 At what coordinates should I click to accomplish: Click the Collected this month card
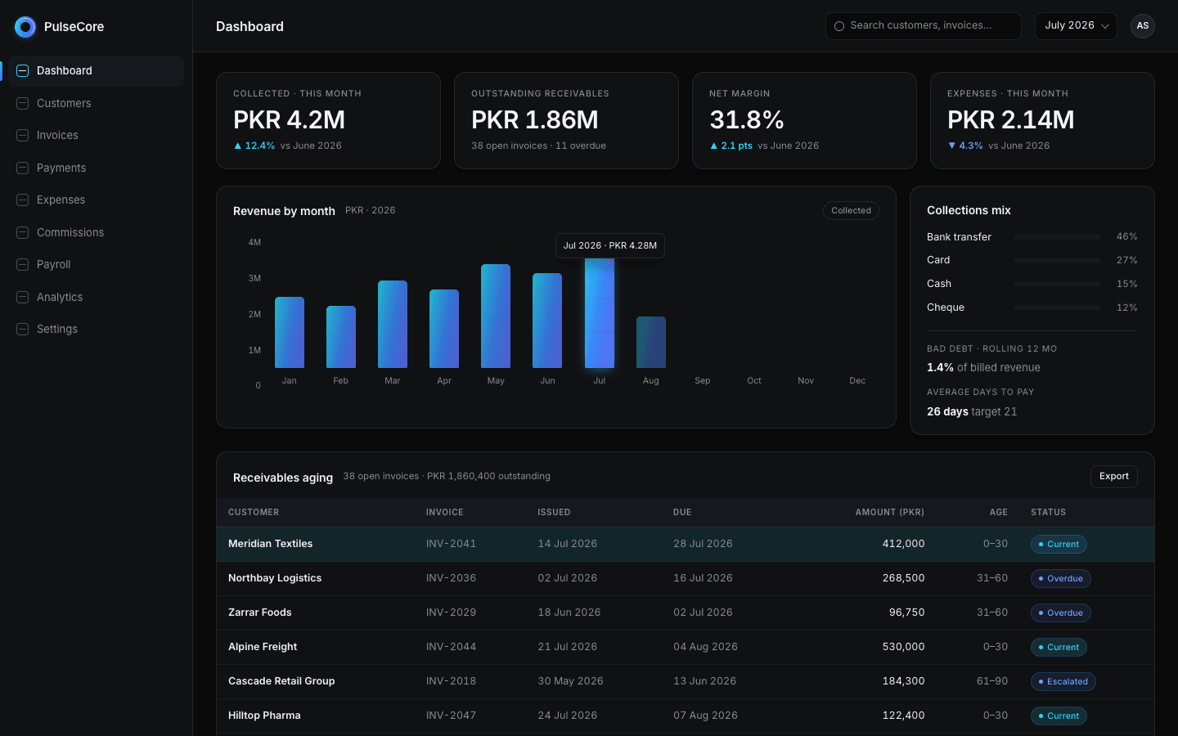328,120
